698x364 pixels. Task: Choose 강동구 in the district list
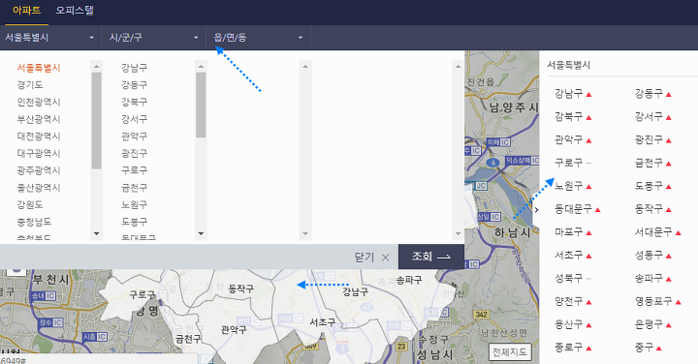click(x=134, y=85)
